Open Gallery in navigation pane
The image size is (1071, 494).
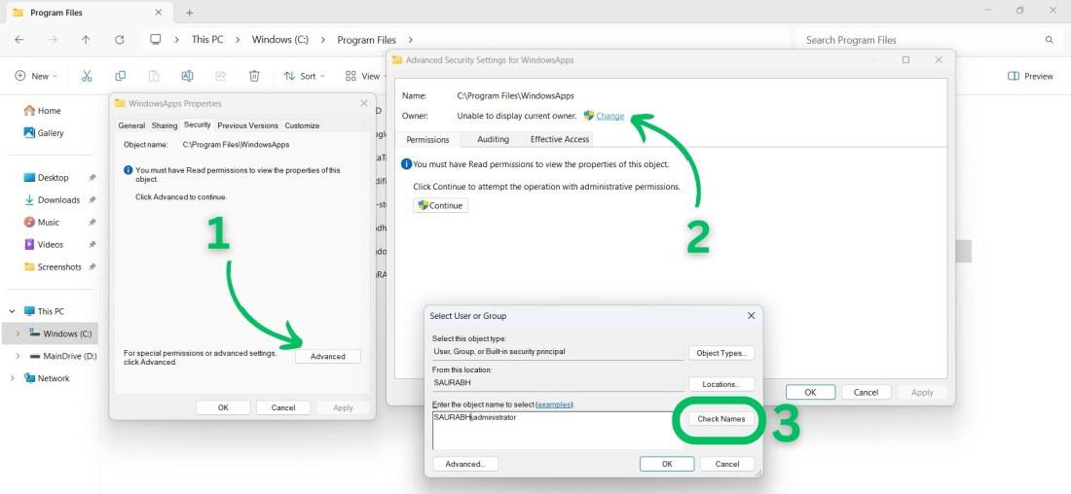point(44,133)
